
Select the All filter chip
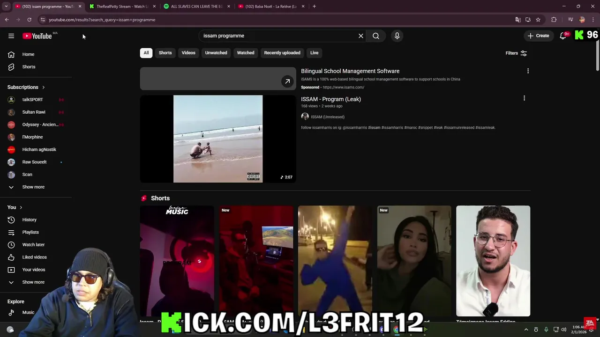pos(146,53)
